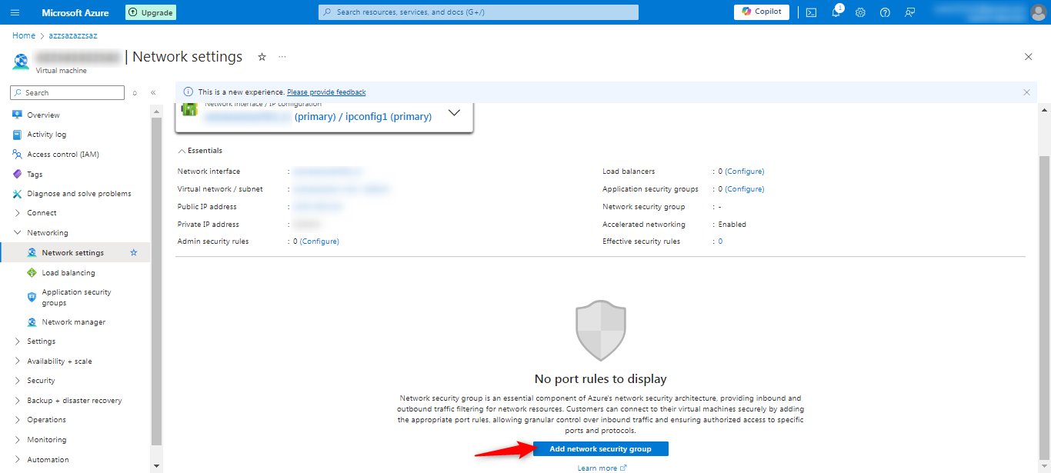
Task: Click Please provide feedback link
Action: 326,92
